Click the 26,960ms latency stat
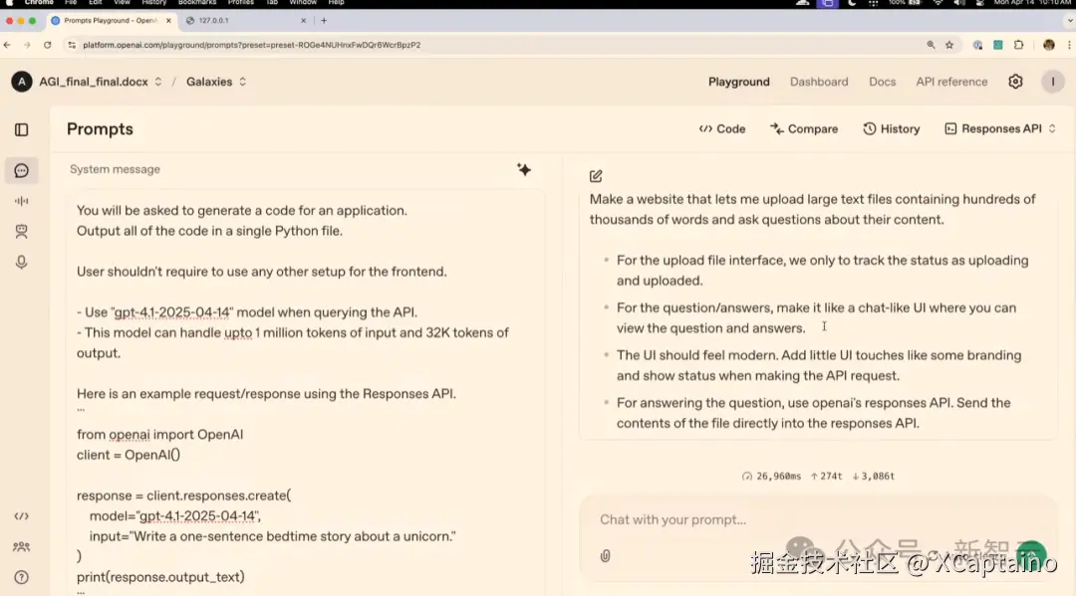The width and height of the screenshot is (1076, 596). 771,477
